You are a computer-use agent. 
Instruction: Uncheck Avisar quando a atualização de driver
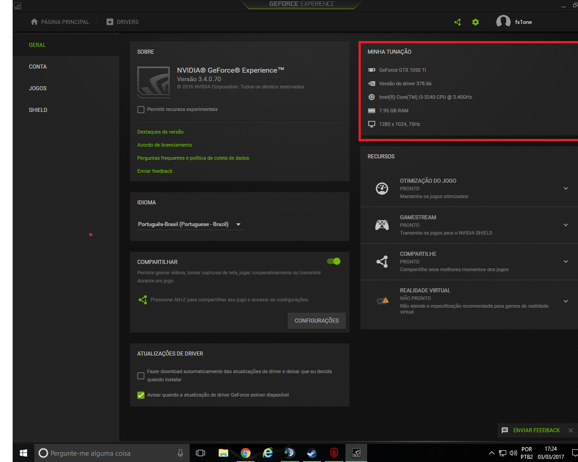pyautogui.click(x=141, y=395)
